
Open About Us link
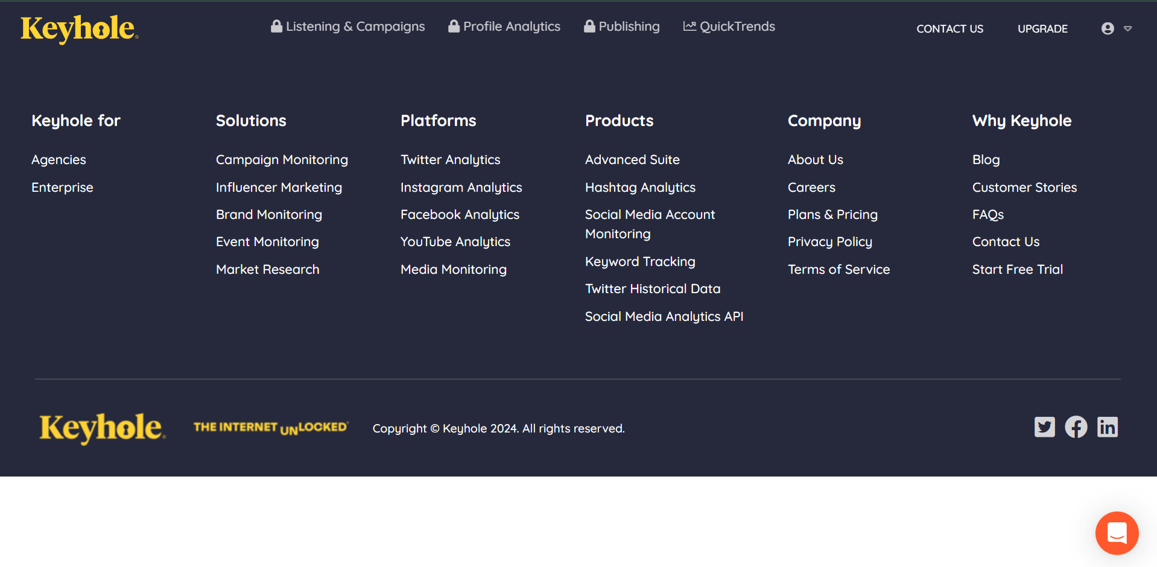pos(816,160)
